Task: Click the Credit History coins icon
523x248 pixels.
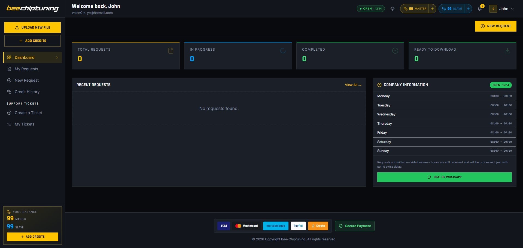Action: point(9,92)
